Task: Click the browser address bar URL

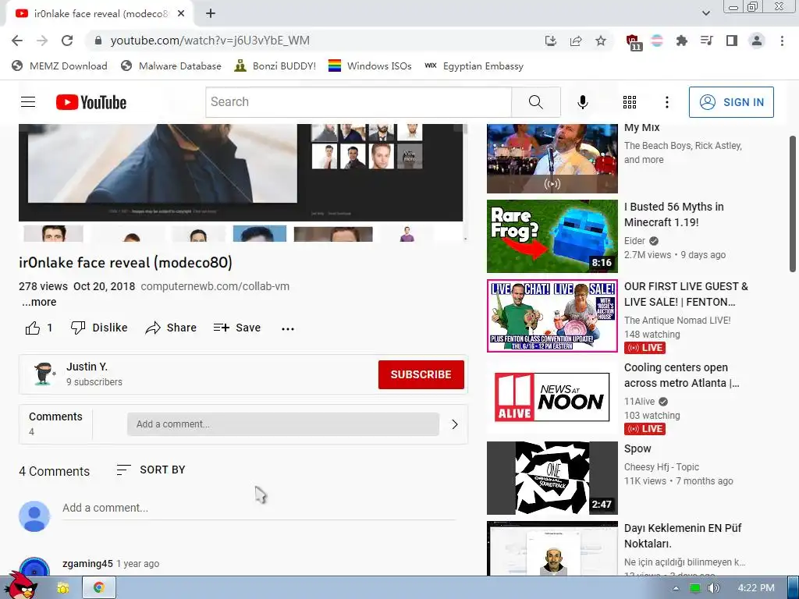Action: pyautogui.click(x=210, y=41)
